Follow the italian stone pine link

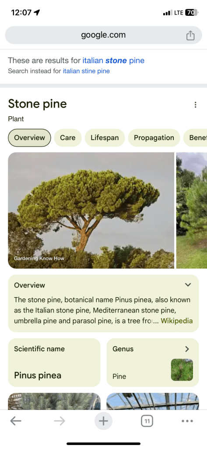click(x=113, y=61)
